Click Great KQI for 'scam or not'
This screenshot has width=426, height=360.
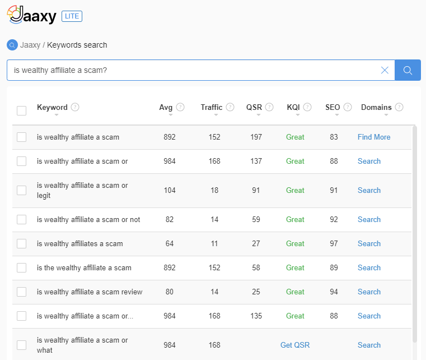point(295,219)
